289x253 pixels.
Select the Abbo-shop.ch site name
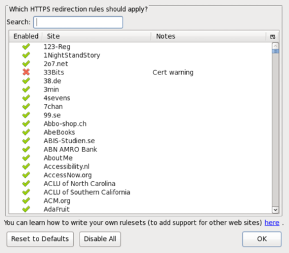pyautogui.click(x=65, y=124)
